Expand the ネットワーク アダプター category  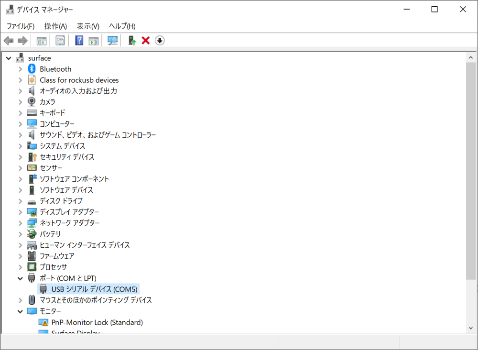coord(20,223)
